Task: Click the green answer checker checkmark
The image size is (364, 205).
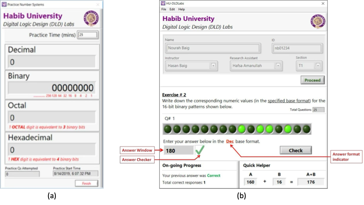Action: [200, 150]
